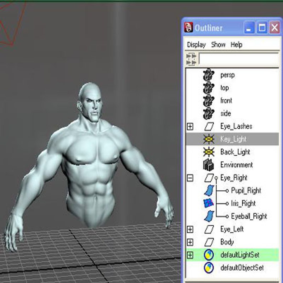283x283 pixels.
Task: Select the Iris_Right label
Action: pyautogui.click(x=243, y=203)
